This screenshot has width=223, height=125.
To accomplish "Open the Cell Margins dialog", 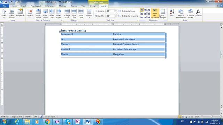I will coord(163,14).
